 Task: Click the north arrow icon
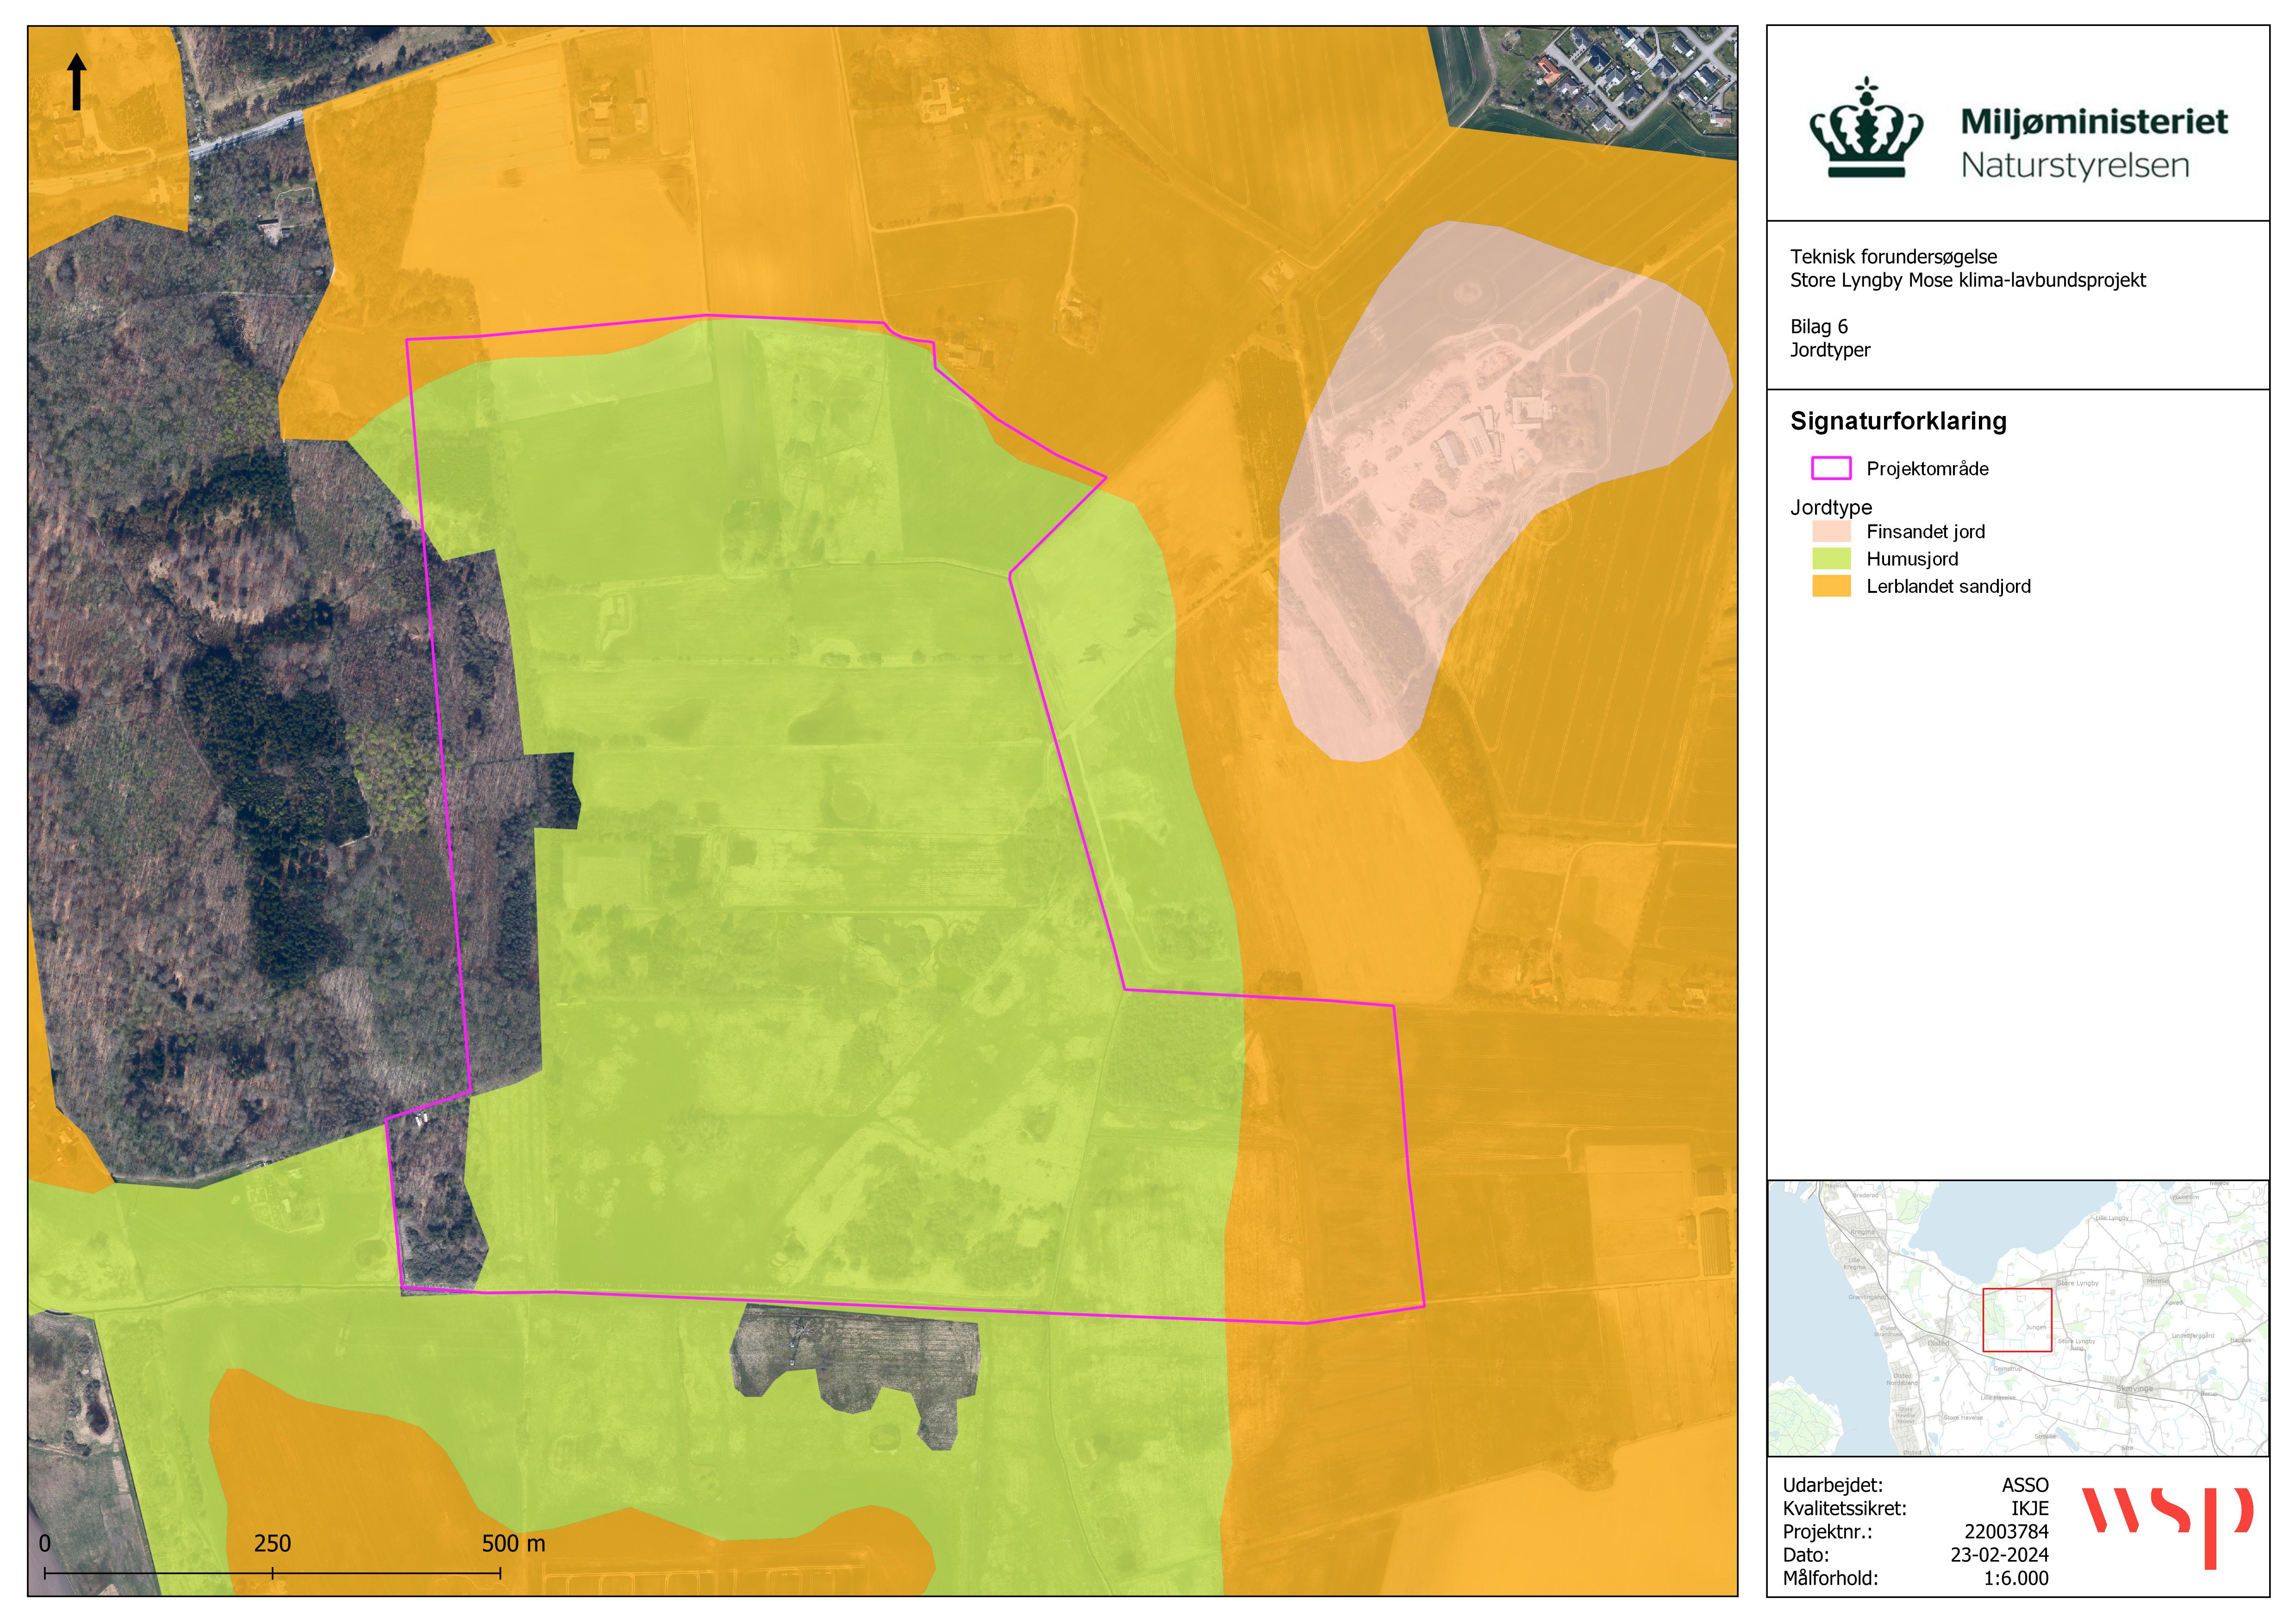[77, 82]
